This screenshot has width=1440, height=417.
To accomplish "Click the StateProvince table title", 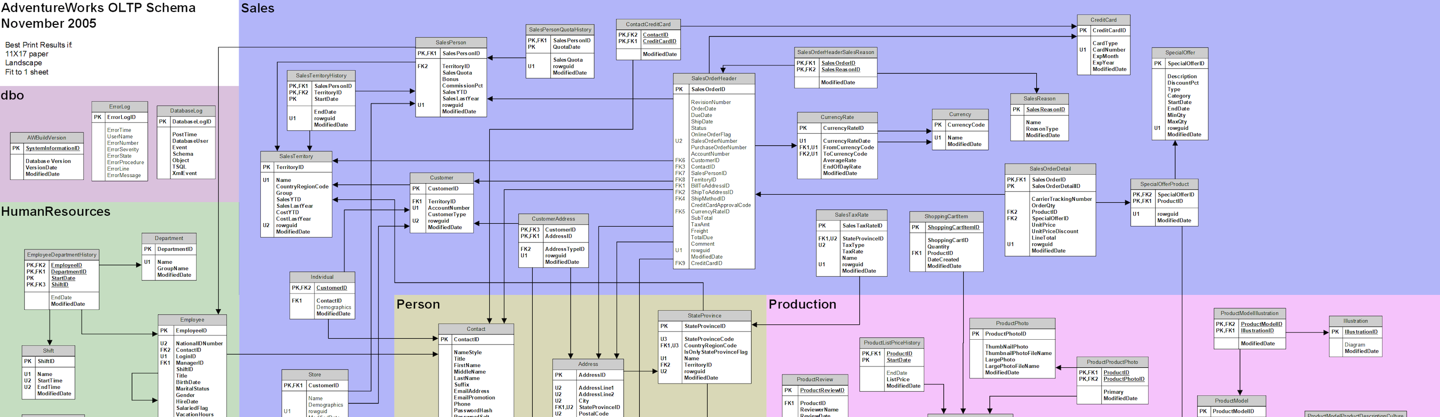I will coord(704,316).
